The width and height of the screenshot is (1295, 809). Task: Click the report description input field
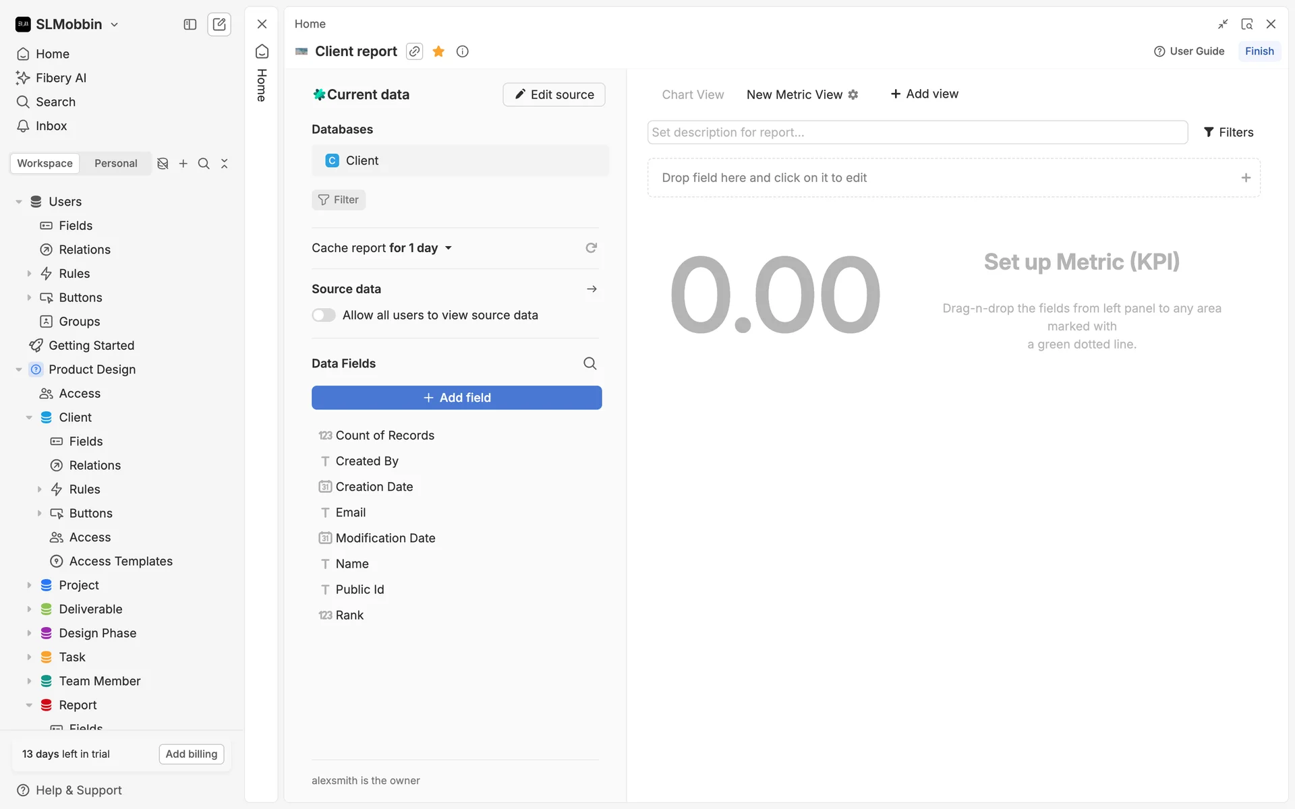point(917,132)
